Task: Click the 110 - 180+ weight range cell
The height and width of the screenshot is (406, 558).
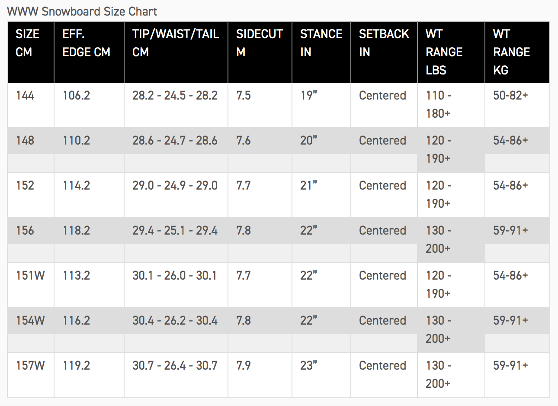Action: [439, 104]
